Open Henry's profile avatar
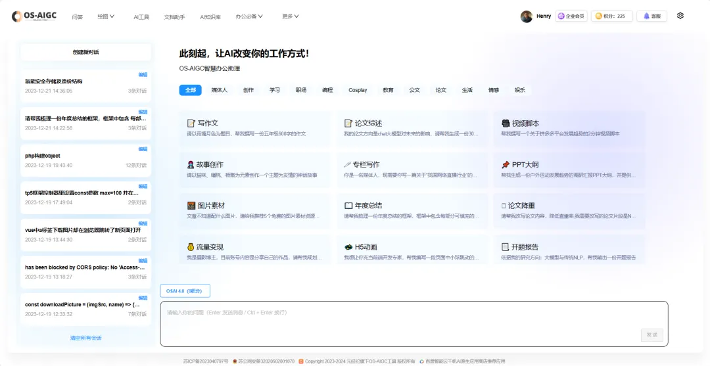This screenshot has height=366, width=710. 526,16
